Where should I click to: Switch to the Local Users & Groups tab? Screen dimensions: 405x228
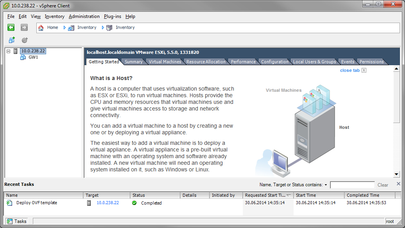314,62
